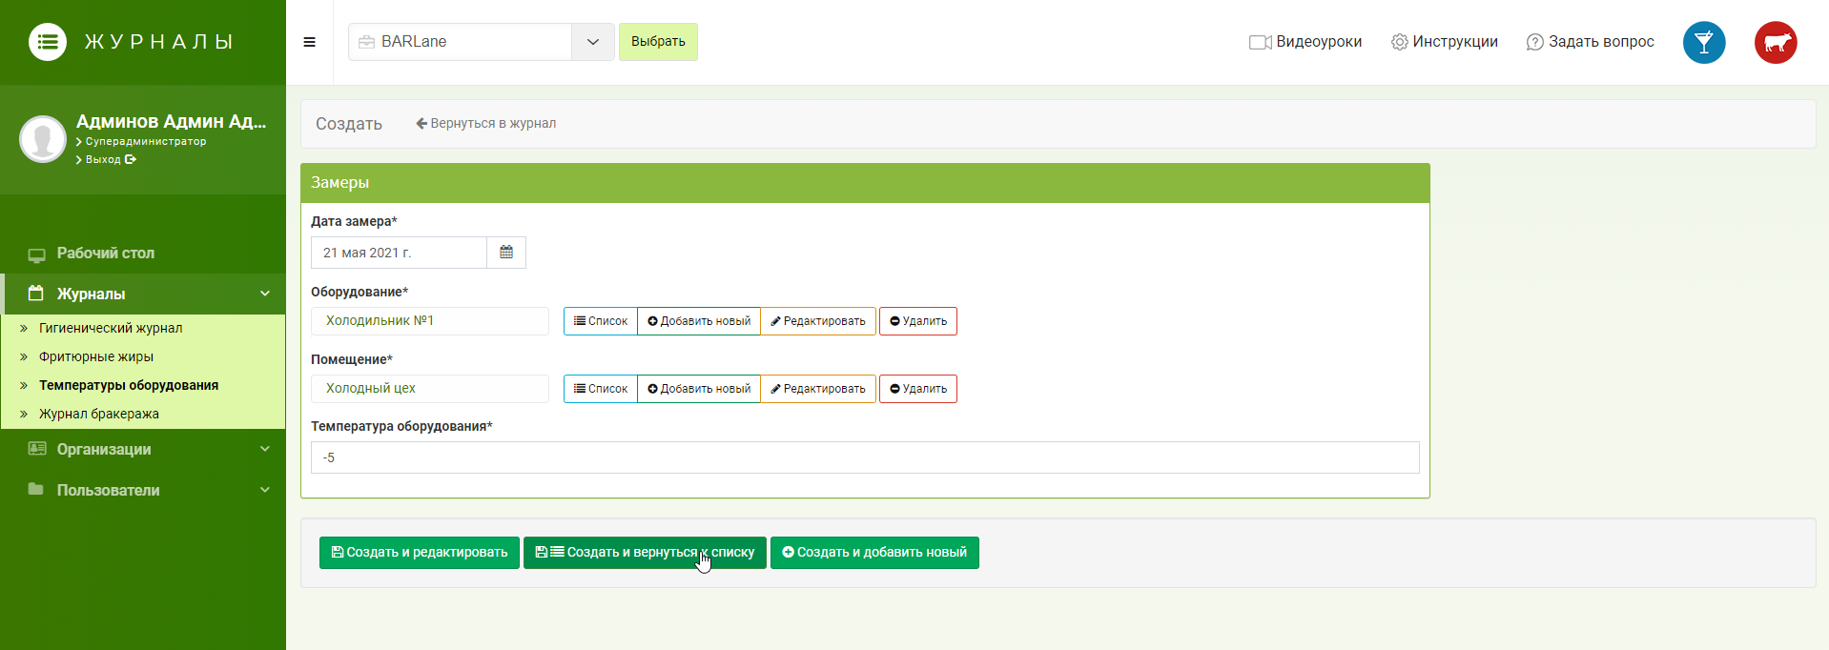
Task: Click the Организации card icon
Action: 37,449
